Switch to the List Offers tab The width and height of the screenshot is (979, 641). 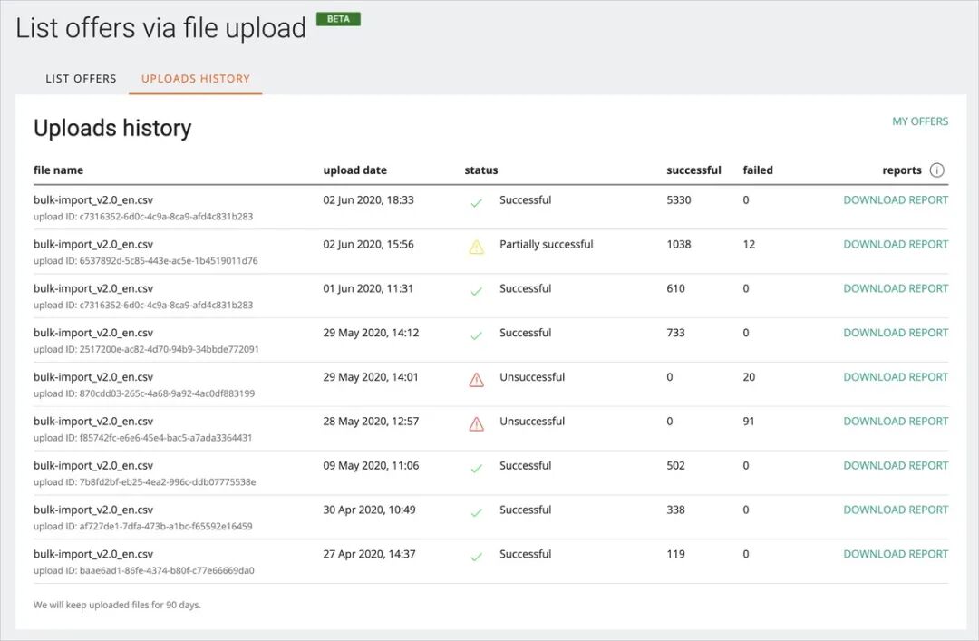[x=82, y=79]
